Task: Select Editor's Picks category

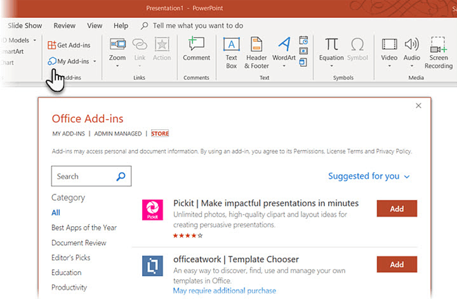Action: (x=71, y=257)
